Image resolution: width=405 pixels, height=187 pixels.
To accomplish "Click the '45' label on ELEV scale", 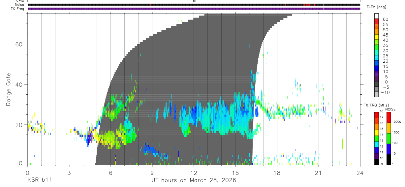I will [385, 35].
